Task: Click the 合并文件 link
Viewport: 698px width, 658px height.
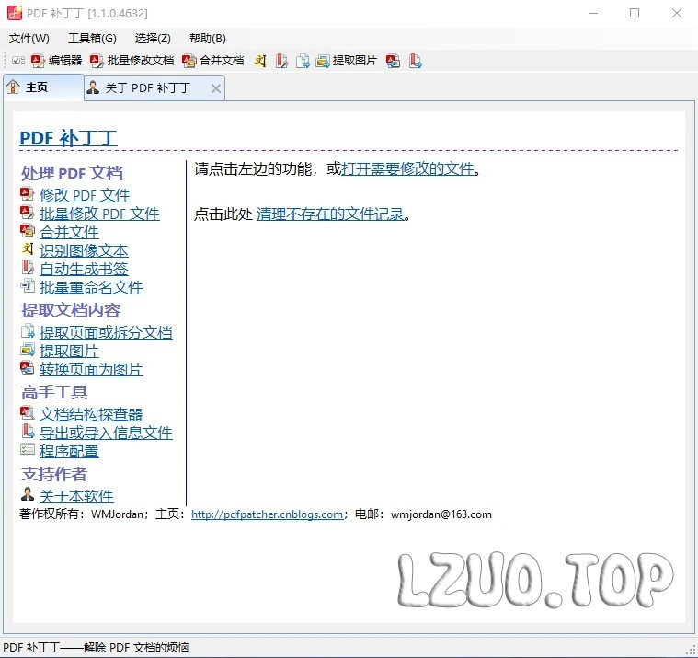Action: 69,232
